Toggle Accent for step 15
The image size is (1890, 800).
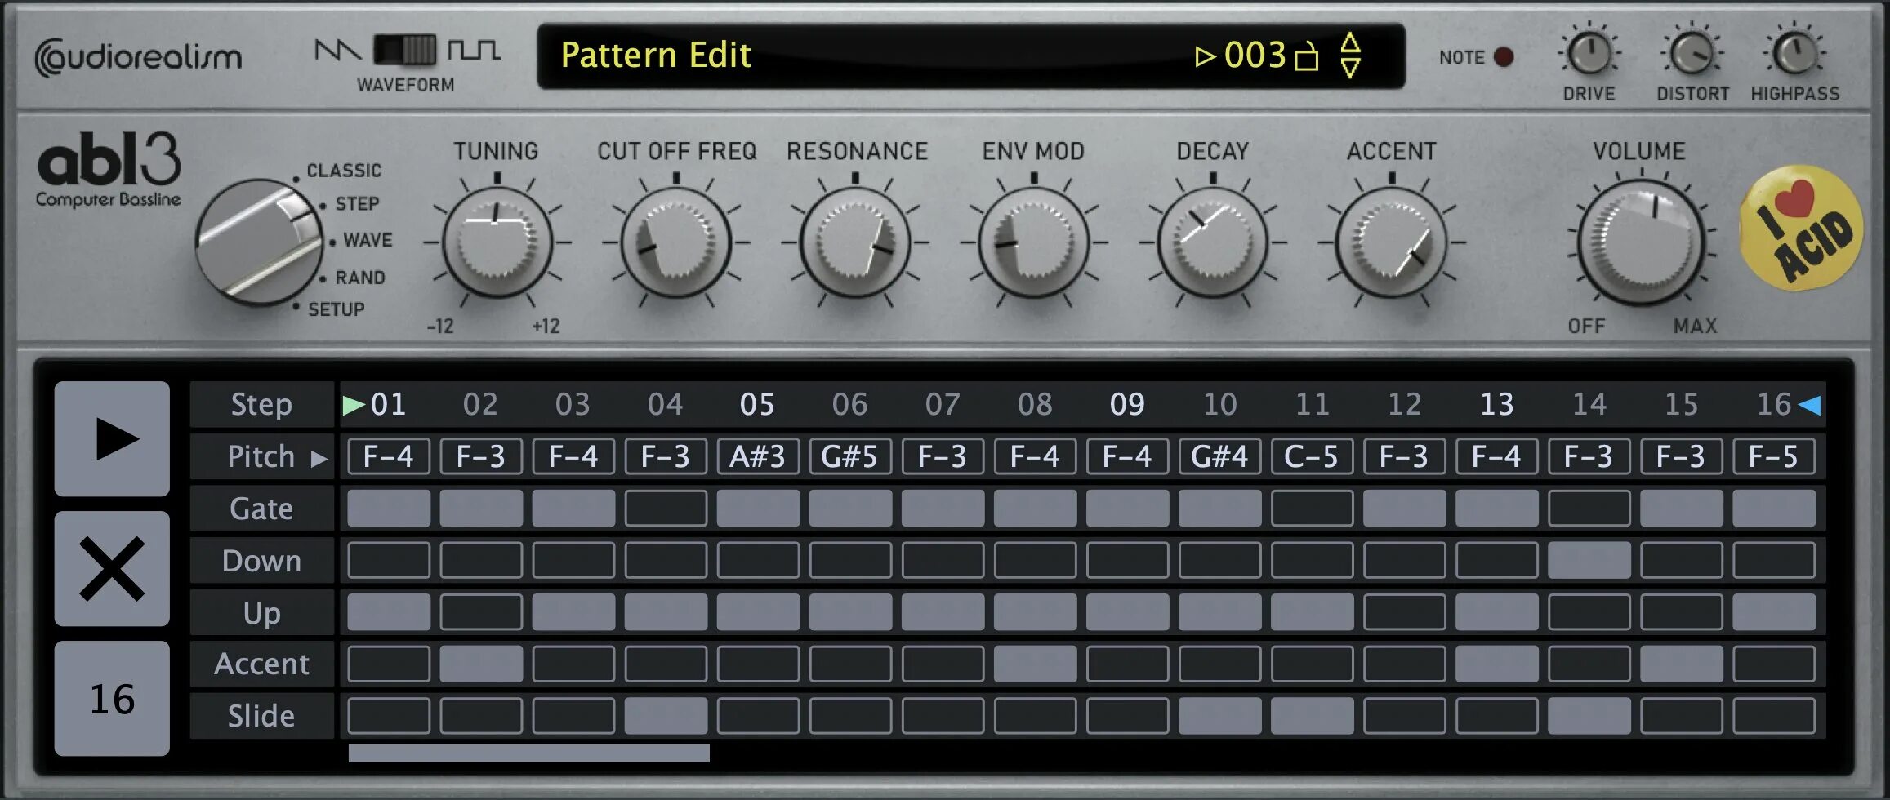1682,664
